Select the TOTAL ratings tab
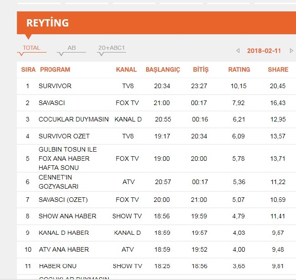296x280 pixels. [32, 48]
